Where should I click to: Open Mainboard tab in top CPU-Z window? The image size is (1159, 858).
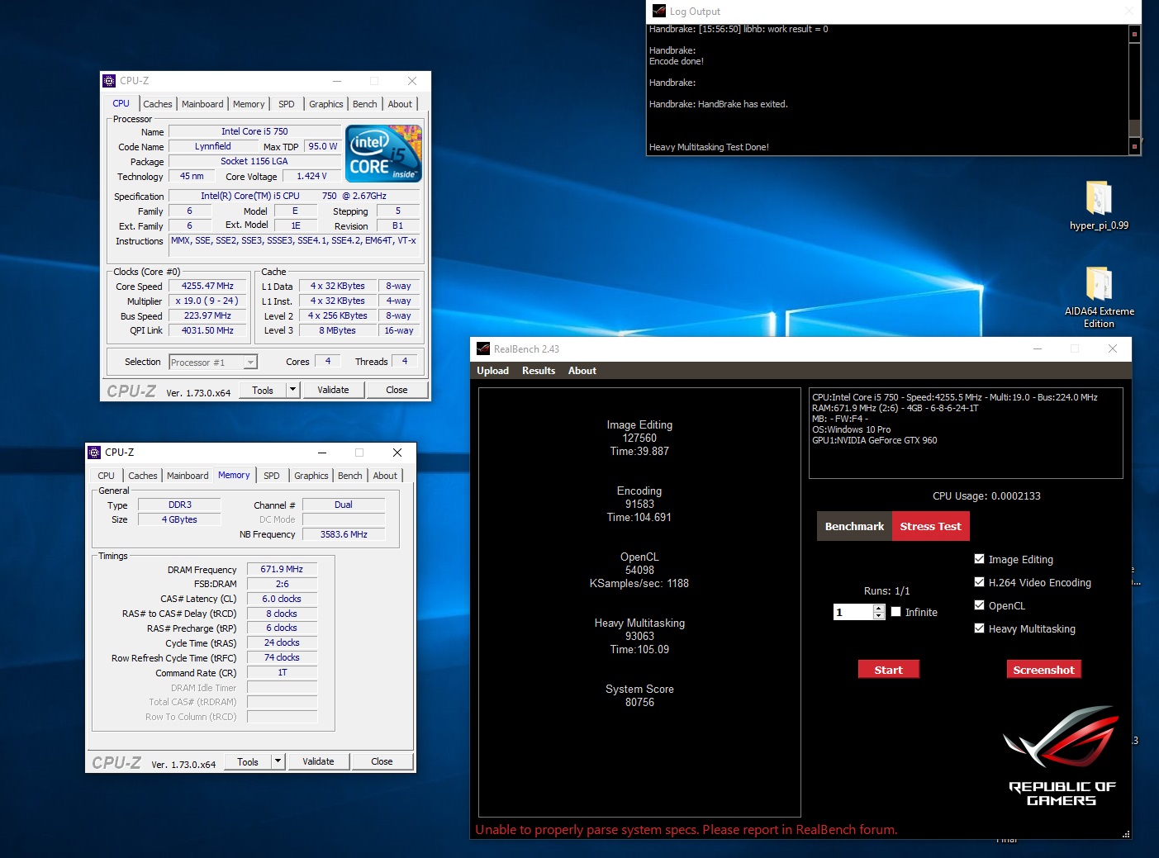(202, 104)
